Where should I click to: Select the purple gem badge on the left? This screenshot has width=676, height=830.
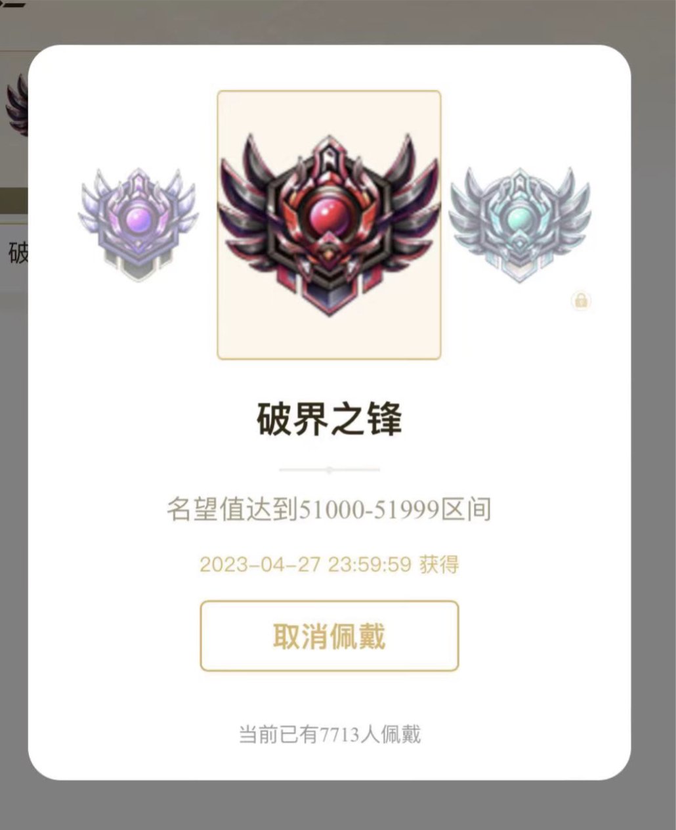[138, 225]
